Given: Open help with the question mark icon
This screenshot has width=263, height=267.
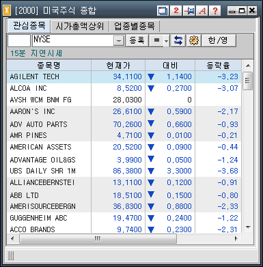Looking at the screenshot, I should click(215, 11).
